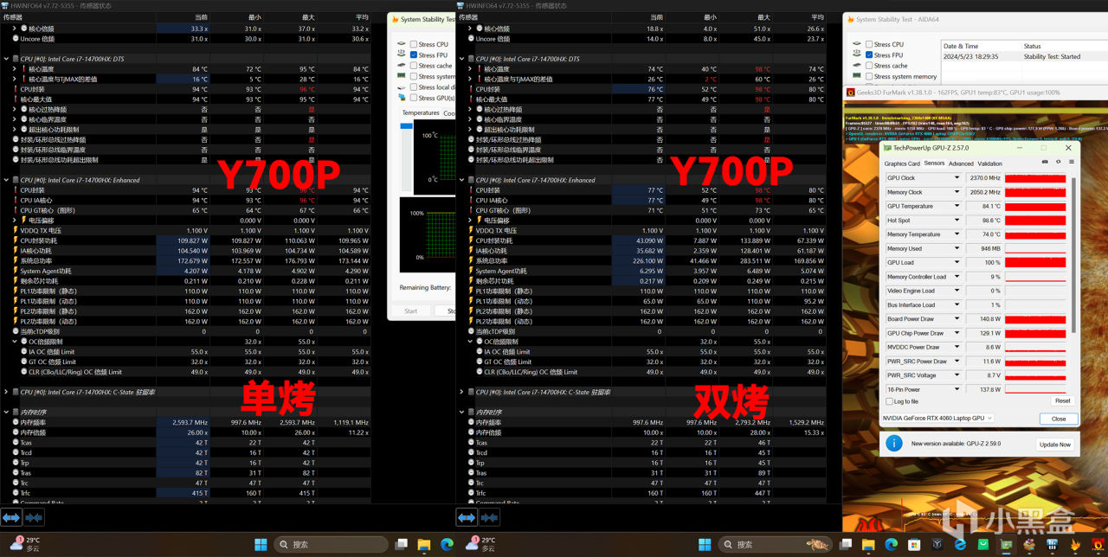Collapse CPU DTS group in left HWiNFO

[7, 59]
